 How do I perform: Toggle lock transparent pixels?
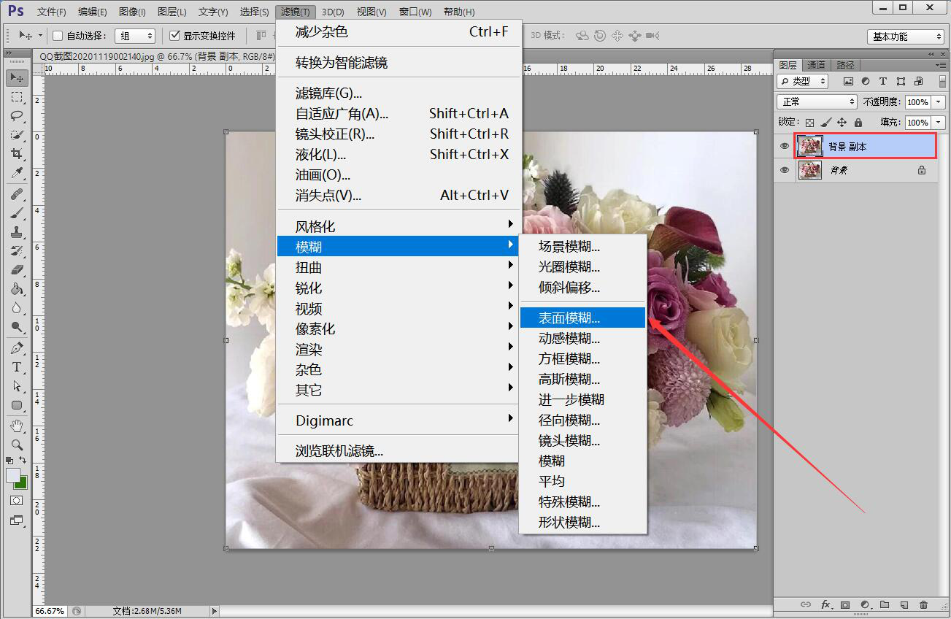[809, 123]
